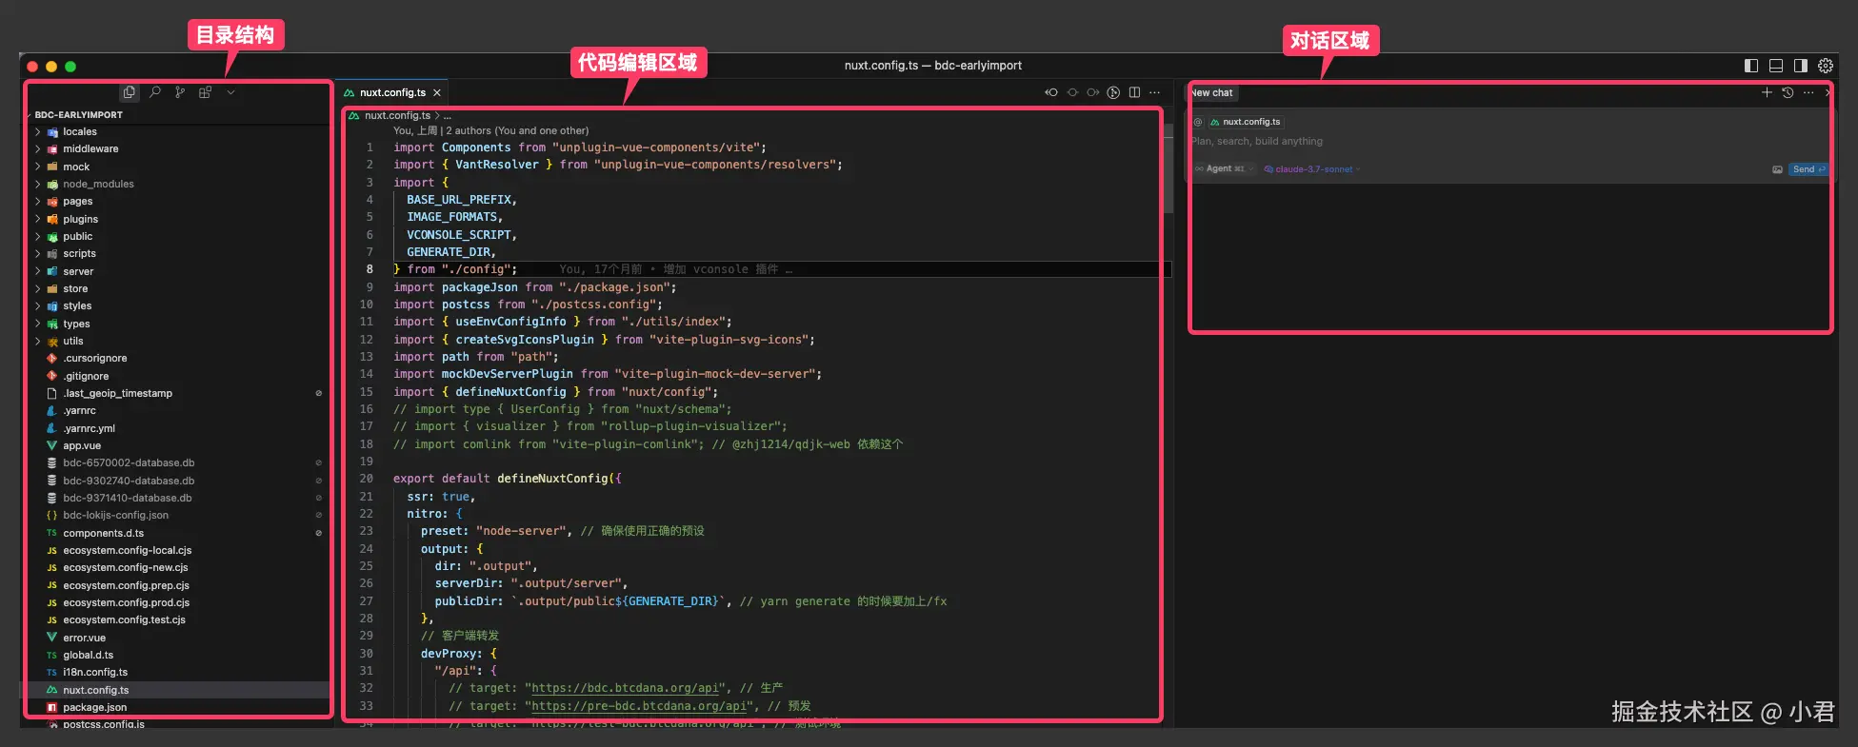This screenshot has height=747, width=1858.
Task: Open the Explorer view icon
Action: tap(130, 92)
